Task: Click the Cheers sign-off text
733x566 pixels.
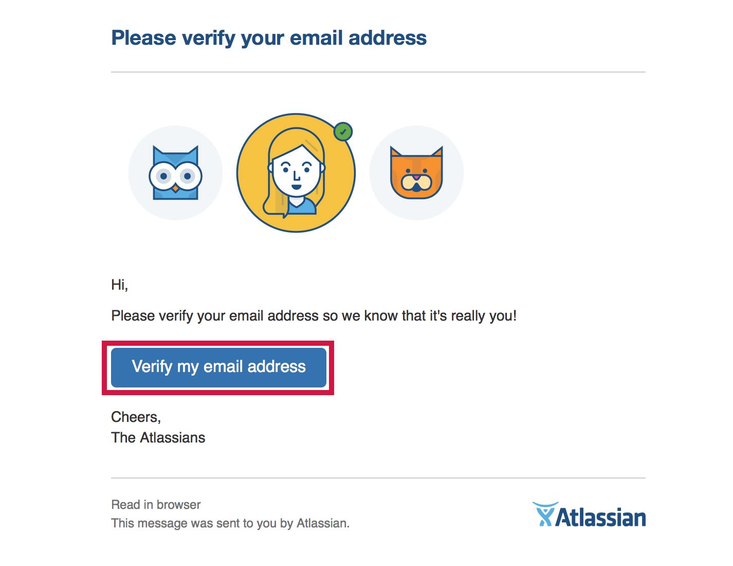Action: 136,417
